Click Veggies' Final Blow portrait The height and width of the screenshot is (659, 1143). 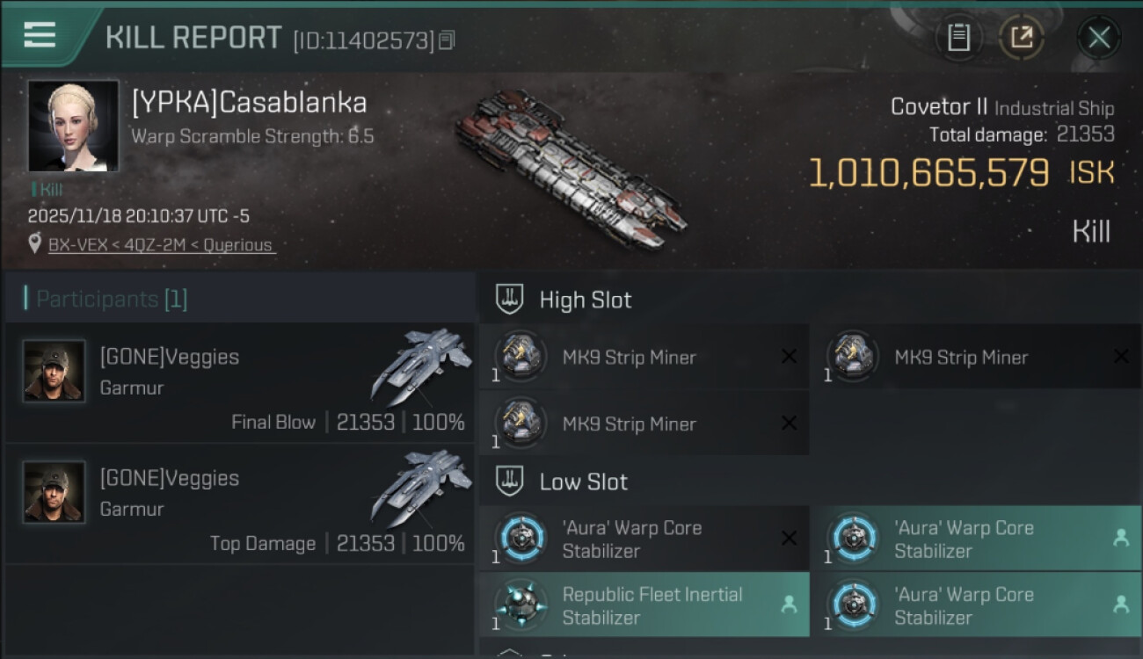click(55, 371)
